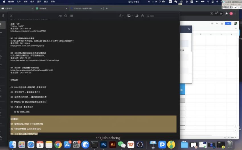Screen dimensions: 242x150
Task: Open the 帮助 menu in menu bar
Action: [x=53, y=1]
